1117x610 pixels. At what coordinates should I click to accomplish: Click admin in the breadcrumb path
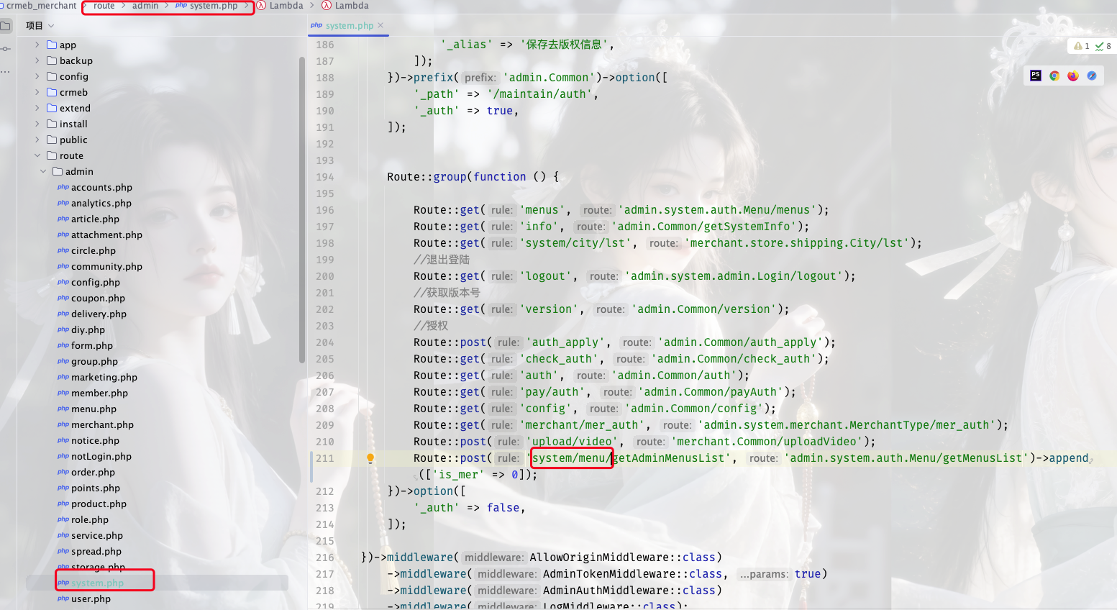pos(145,6)
